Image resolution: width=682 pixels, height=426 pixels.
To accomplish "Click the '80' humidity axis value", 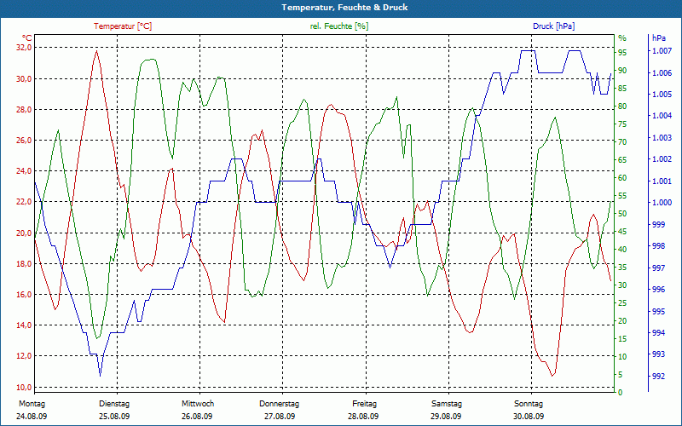I will pos(622,106).
